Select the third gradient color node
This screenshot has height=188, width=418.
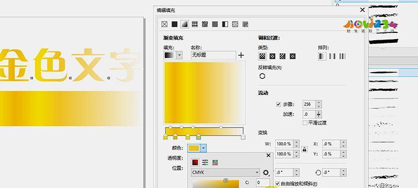point(188,137)
